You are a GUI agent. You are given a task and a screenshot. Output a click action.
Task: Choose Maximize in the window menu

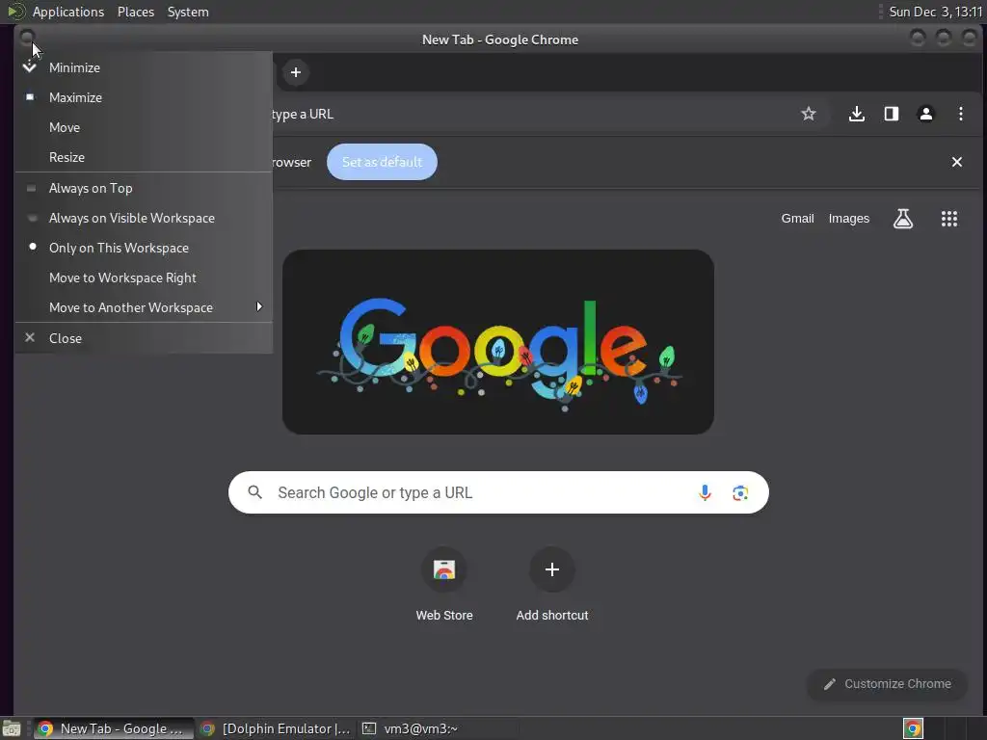tap(144, 97)
